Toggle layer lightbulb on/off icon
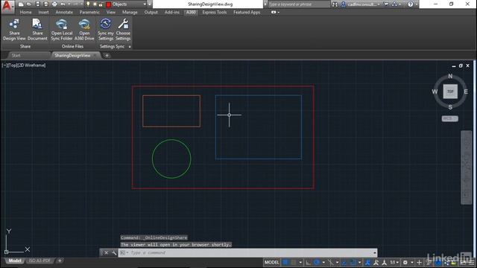The width and height of the screenshot is (477, 268). (x=88, y=4)
